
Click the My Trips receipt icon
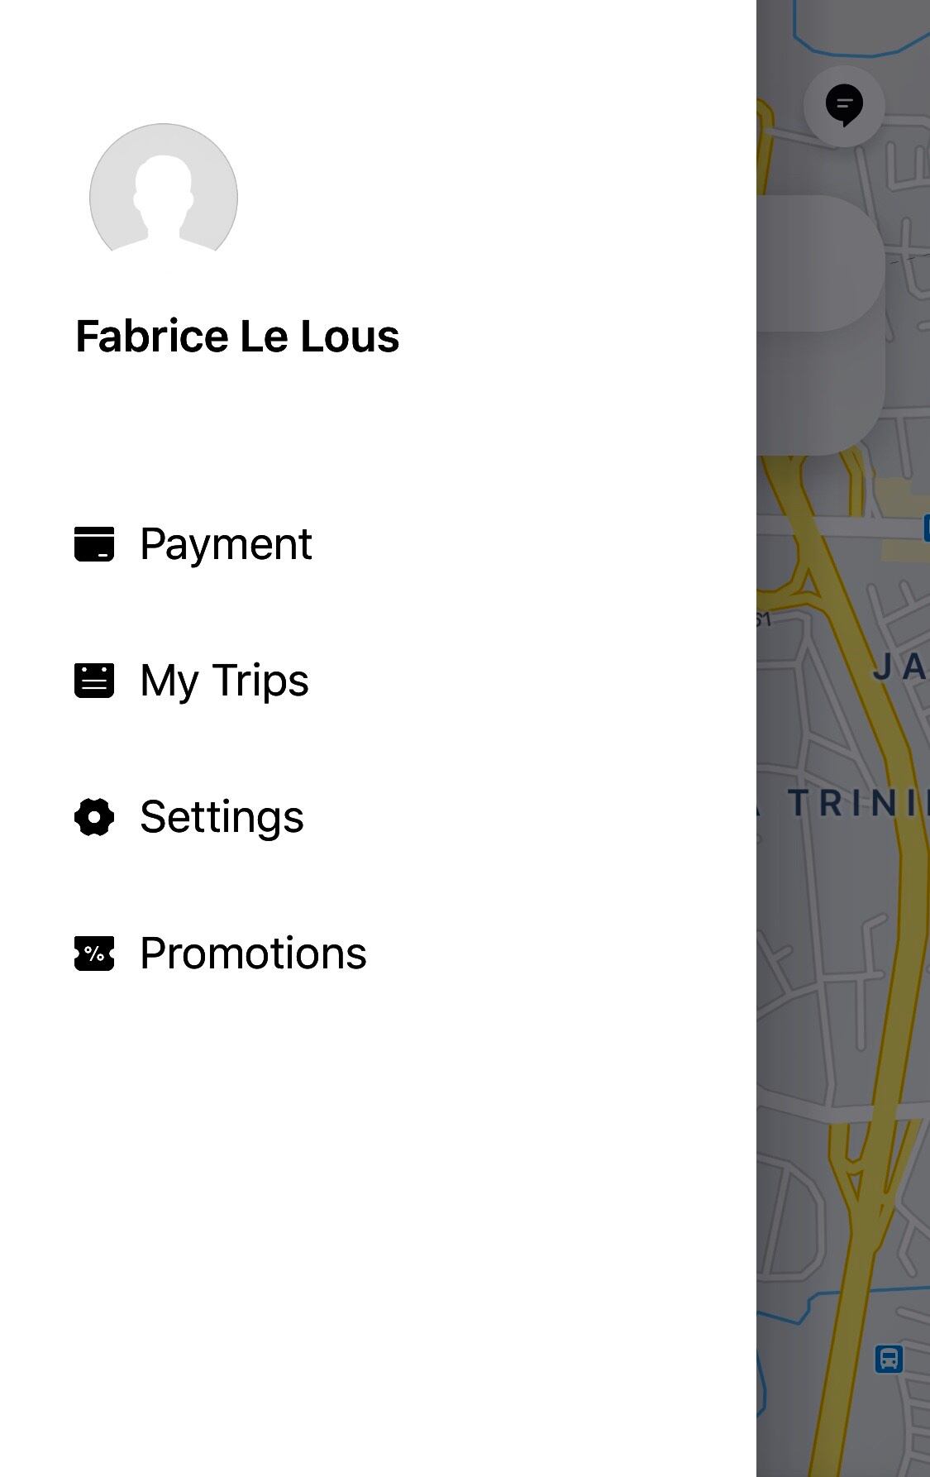pos(94,681)
